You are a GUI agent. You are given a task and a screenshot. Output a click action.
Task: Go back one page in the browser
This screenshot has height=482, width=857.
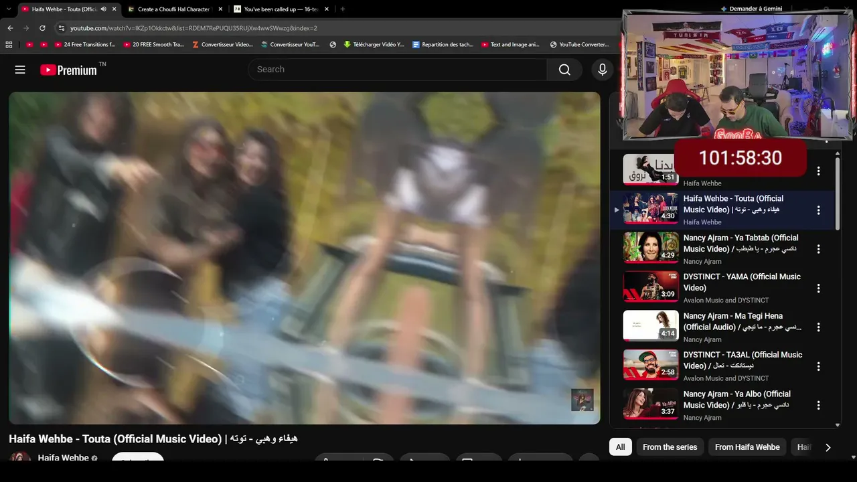point(10,28)
